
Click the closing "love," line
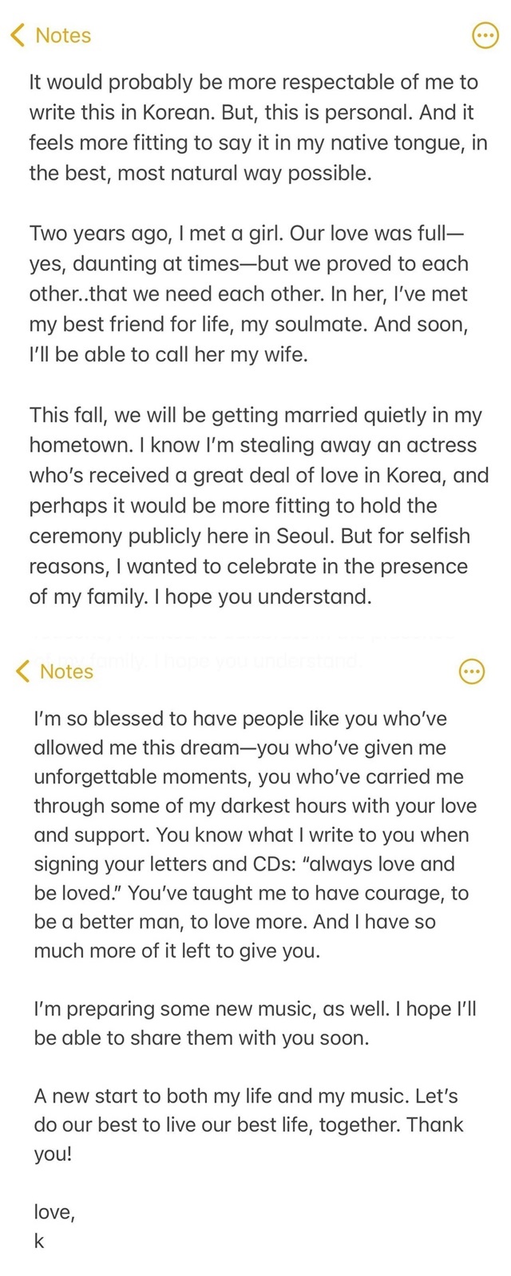(x=54, y=1212)
